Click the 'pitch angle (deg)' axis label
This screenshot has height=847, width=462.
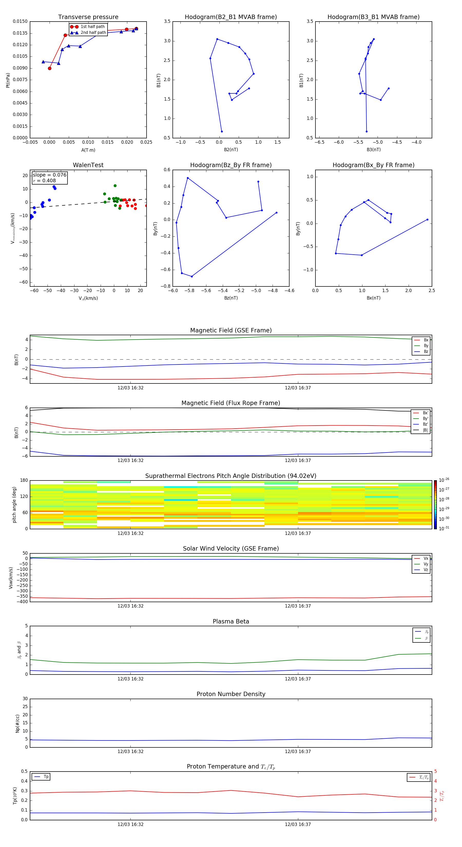coord(14,505)
